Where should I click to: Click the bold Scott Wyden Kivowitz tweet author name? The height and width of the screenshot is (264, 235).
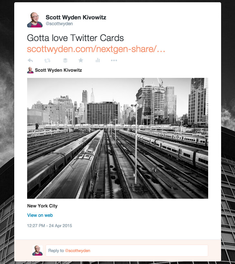pyautogui.click(x=76, y=17)
